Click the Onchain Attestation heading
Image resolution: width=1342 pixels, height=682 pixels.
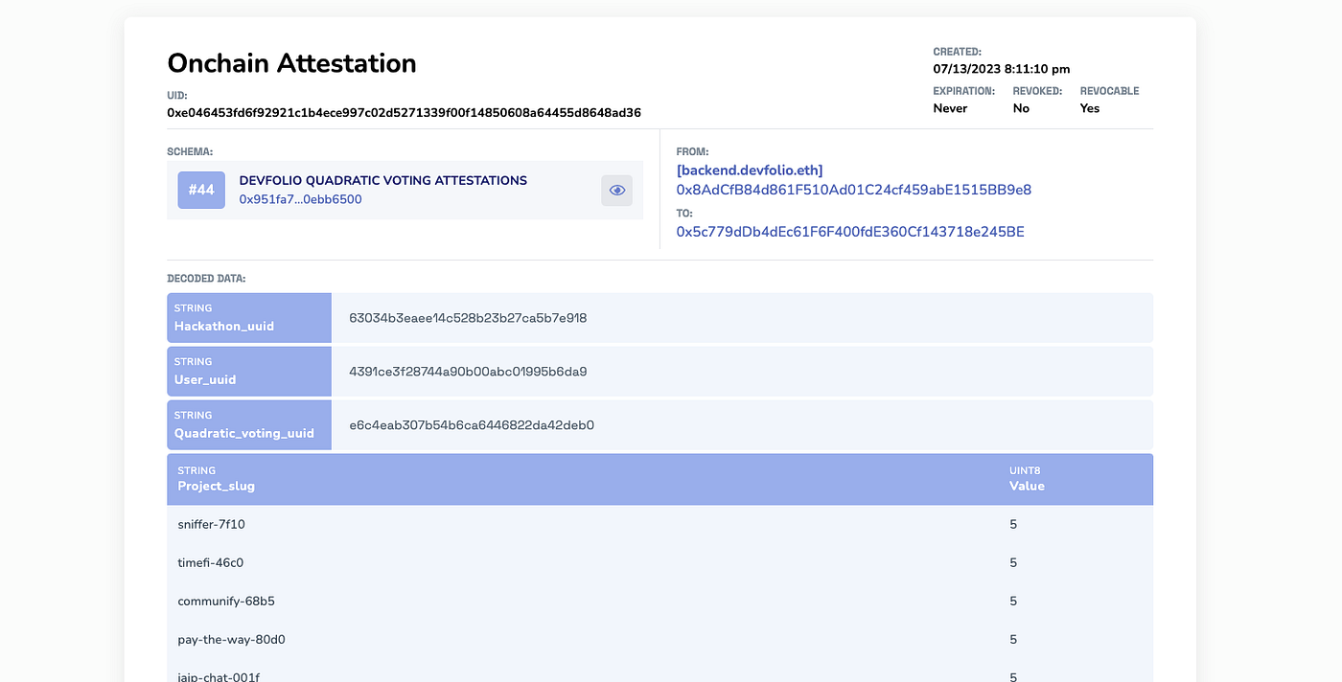(x=291, y=63)
